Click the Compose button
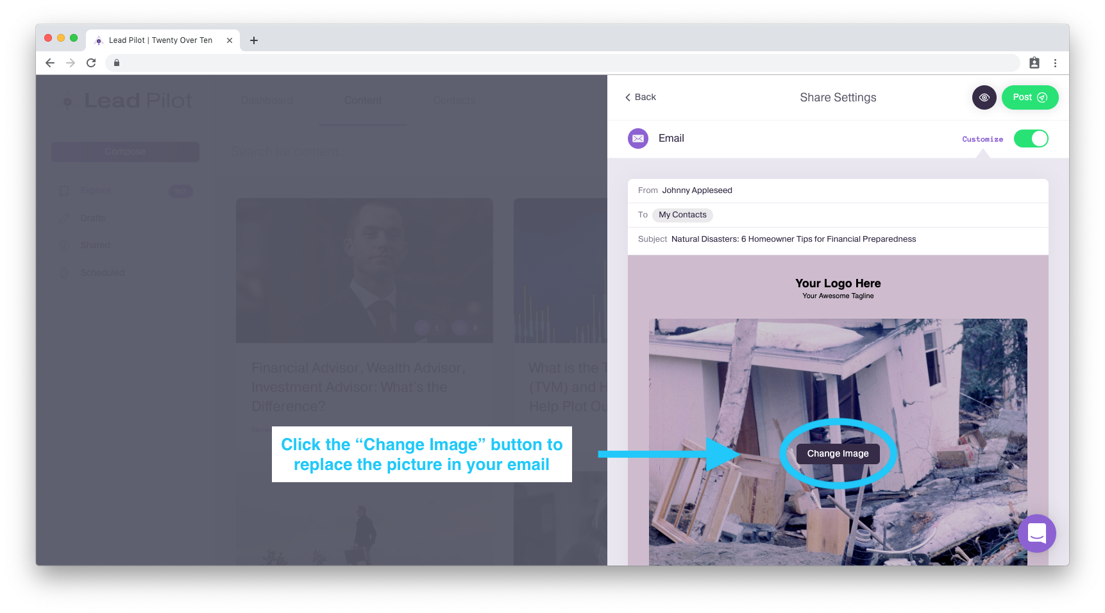The width and height of the screenshot is (1105, 613). (125, 152)
